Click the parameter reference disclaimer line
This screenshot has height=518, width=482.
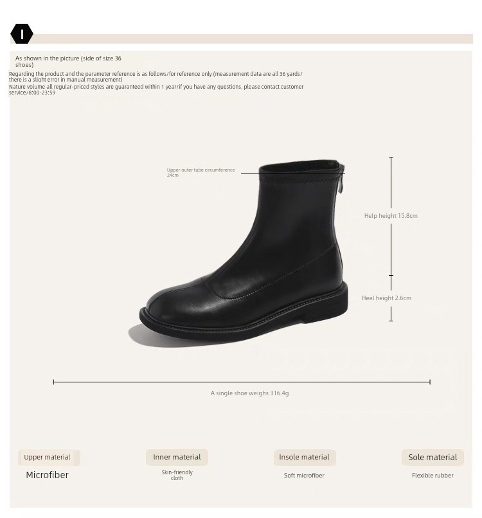(x=156, y=76)
